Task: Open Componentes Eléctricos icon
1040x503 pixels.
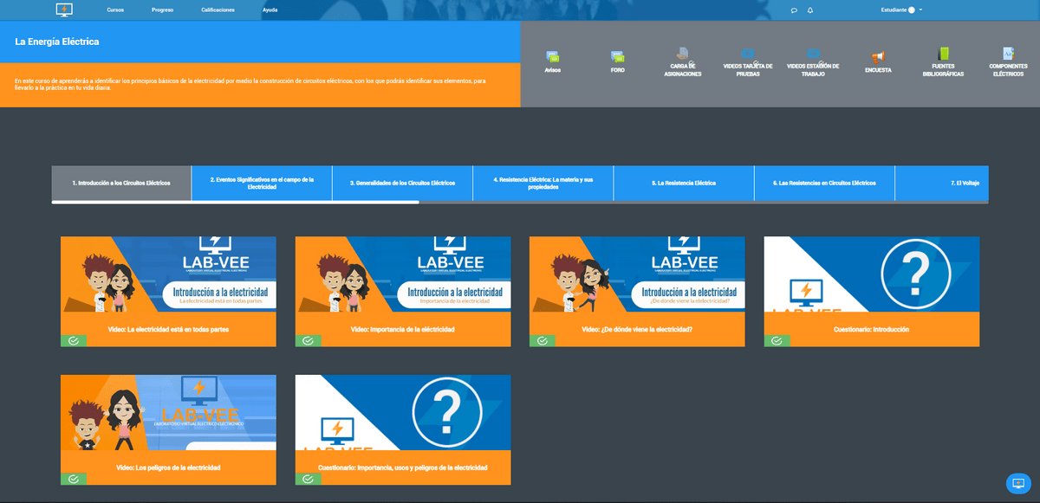Action: coord(1008,54)
